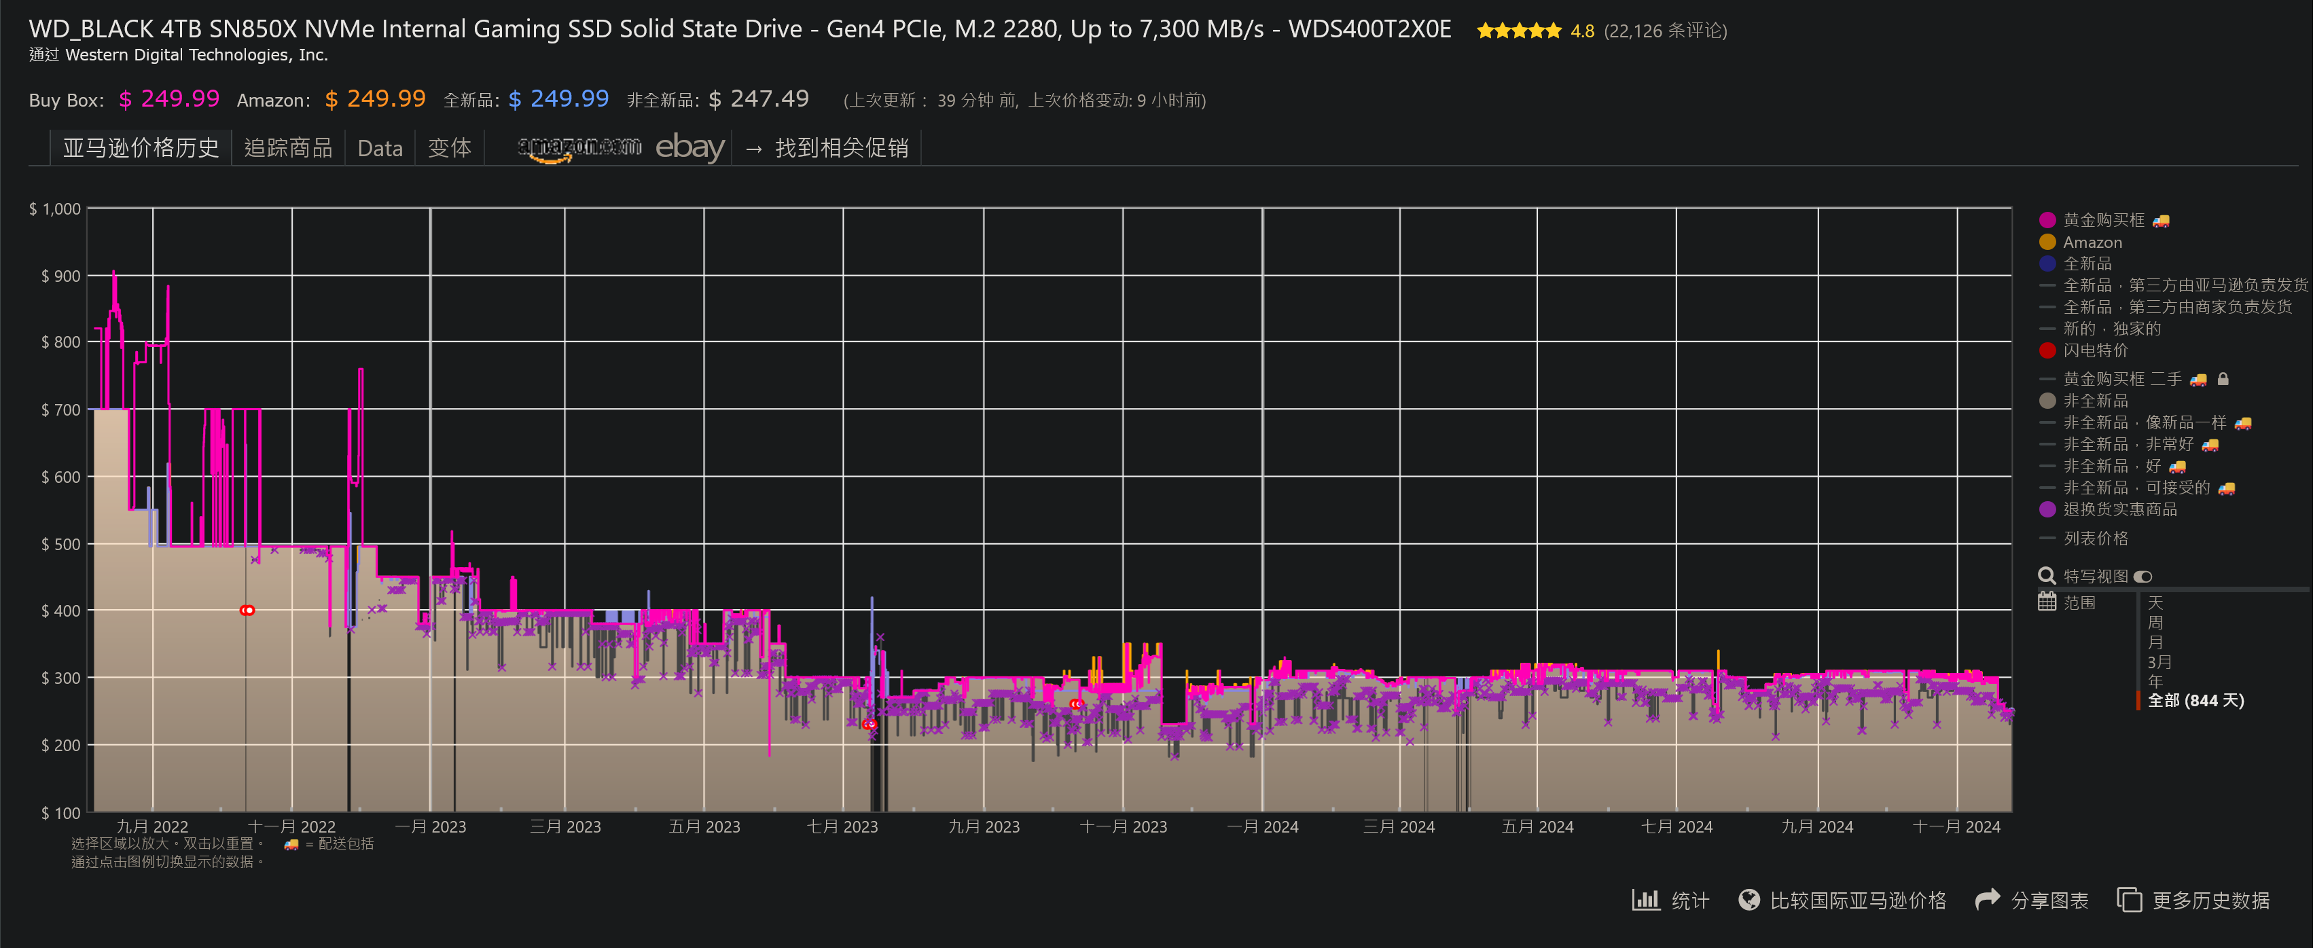Toggle legend entry 全新品 · 第三方由商家负责发货
The width and height of the screenshot is (2313, 948).
click(2165, 307)
